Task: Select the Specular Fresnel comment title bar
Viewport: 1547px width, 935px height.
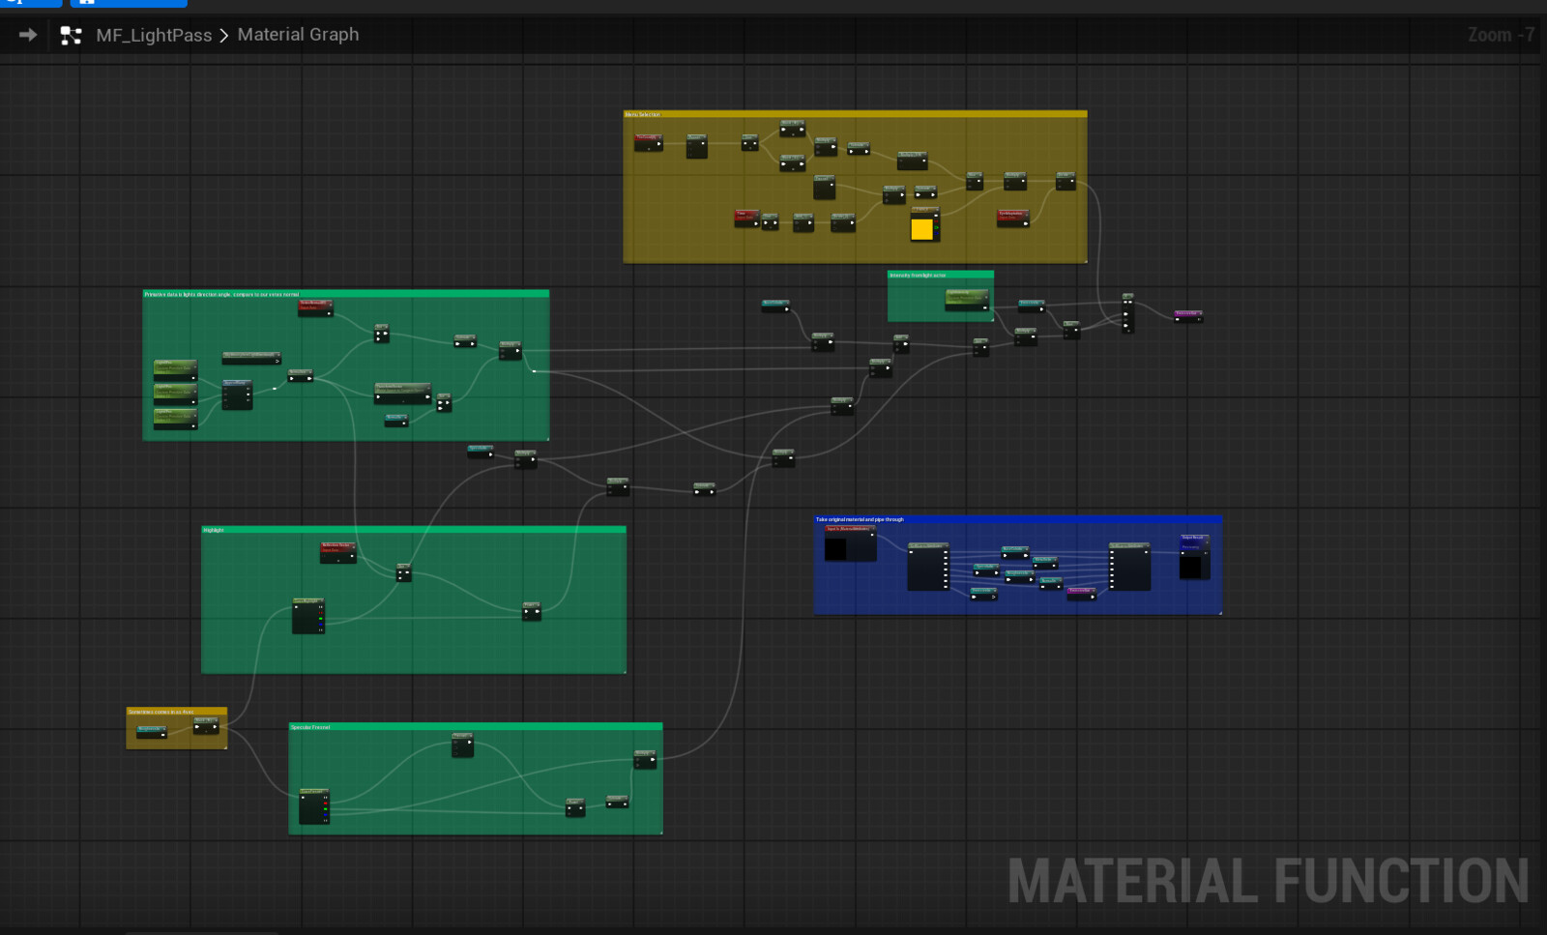Action: click(475, 727)
